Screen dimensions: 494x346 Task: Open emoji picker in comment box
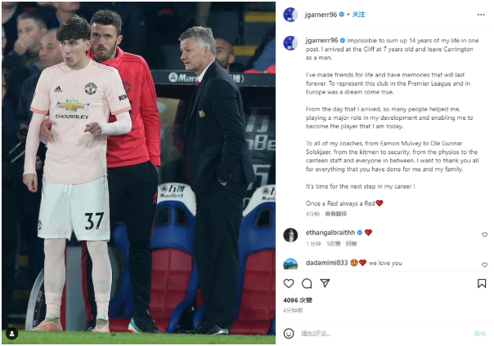coord(289,334)
